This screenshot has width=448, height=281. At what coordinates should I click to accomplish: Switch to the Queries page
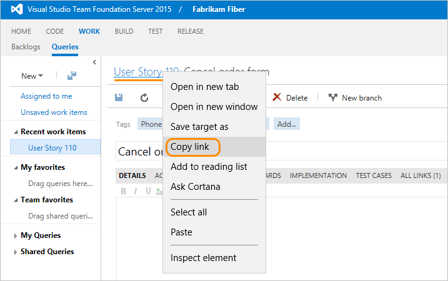(65, 47)
